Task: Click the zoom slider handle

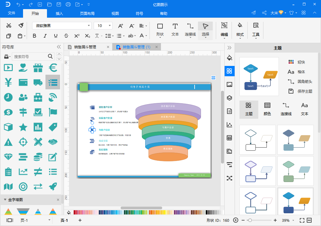Action: [x=250, y=220]
